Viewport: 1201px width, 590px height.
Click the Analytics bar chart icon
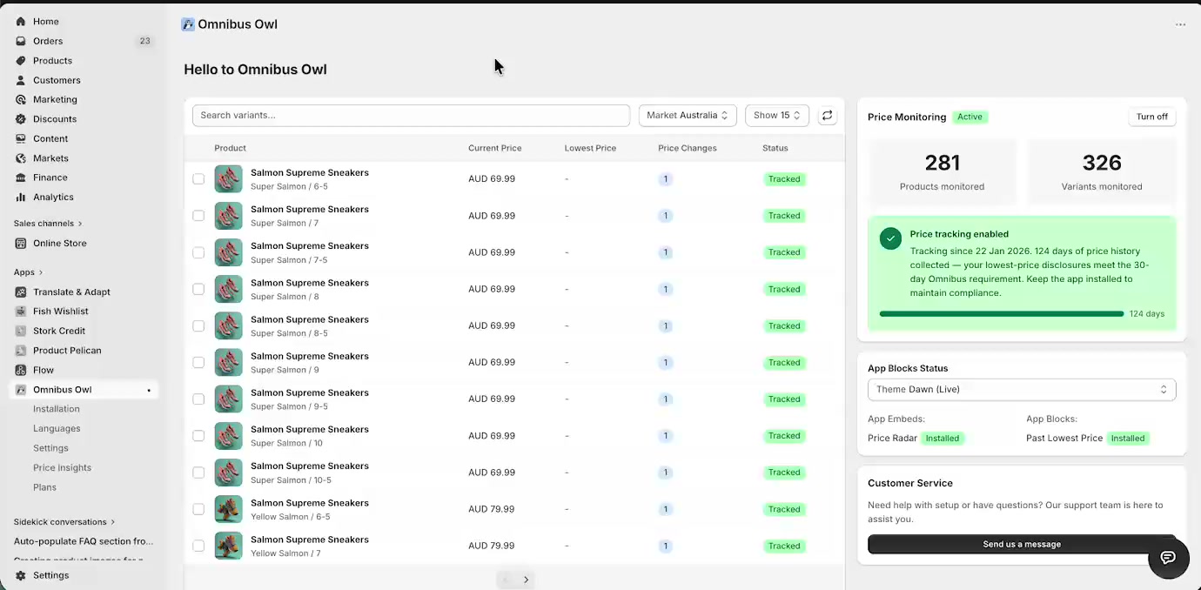click(21, 198)
